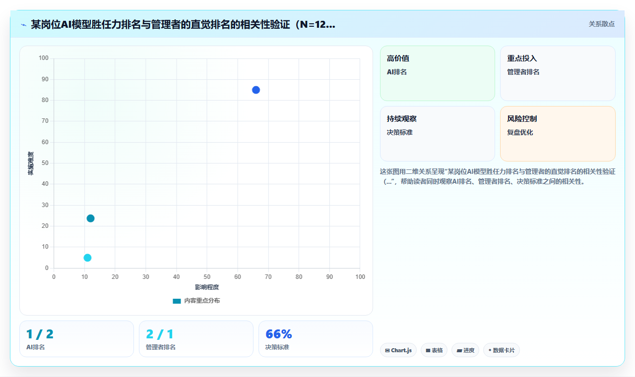Click the 实施难度 y-axis title
The height and width of the screenshot is (377, 635).
[x=31, y=163]
